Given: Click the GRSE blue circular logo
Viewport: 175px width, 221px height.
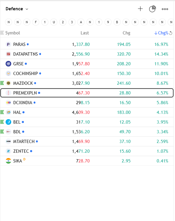Looking at the screenshot, I should [x=8, y=64].
